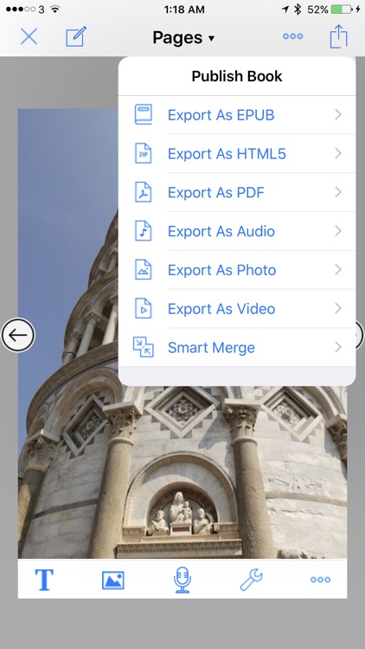
Task: Open bottom toolbar three-dots more menu
Action: click(x=320, y=580)
